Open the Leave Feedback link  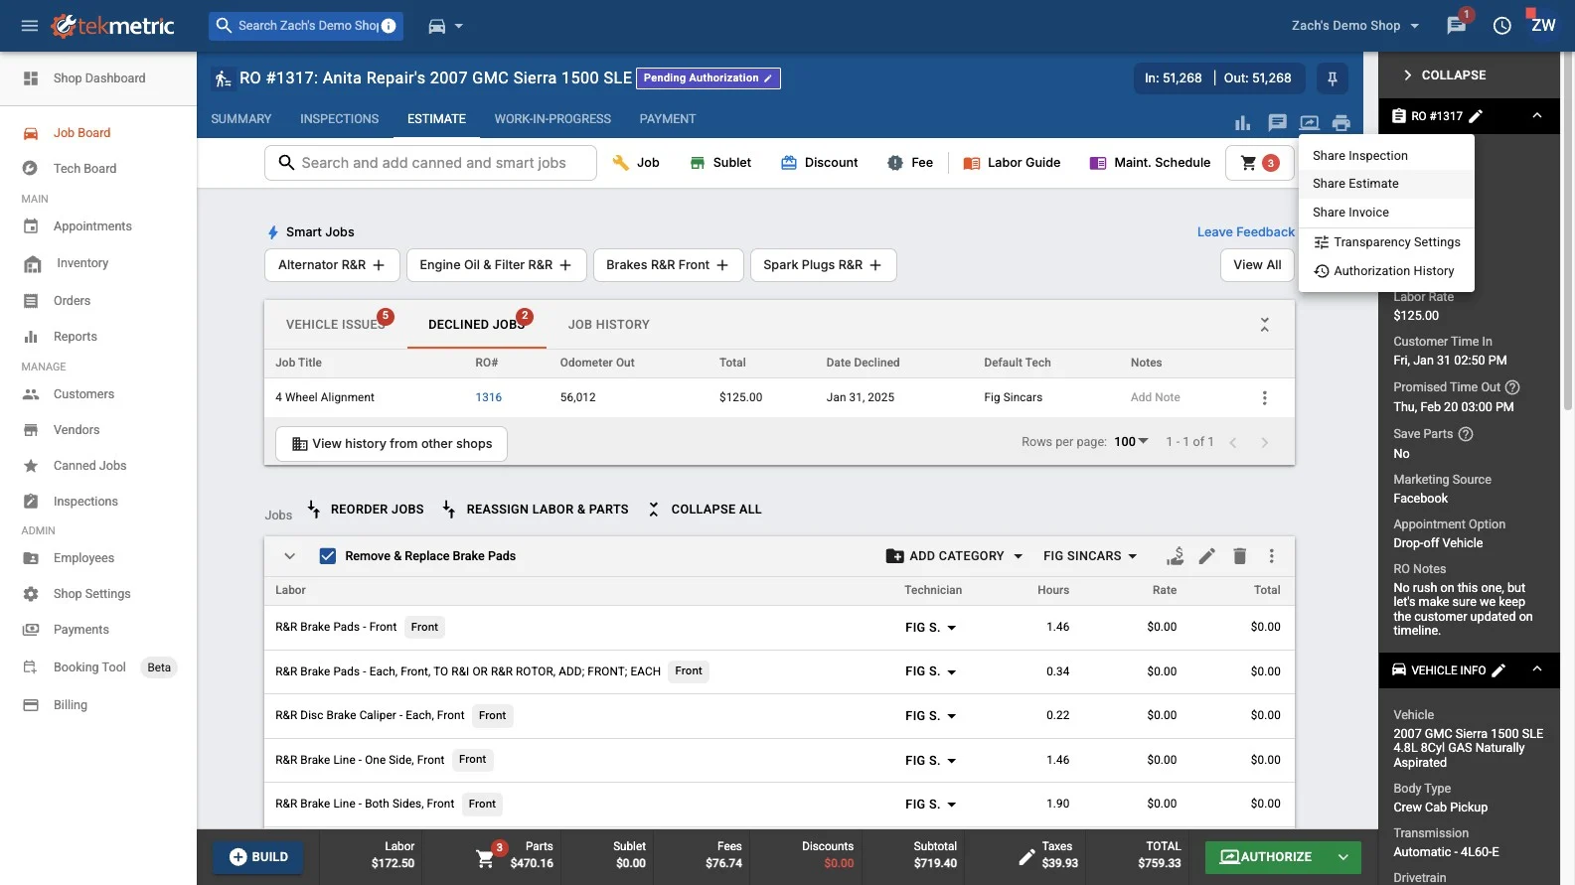coord(1245,232)
